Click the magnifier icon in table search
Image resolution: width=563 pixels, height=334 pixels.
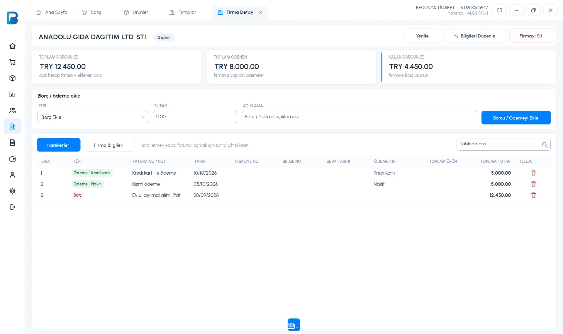click(x=545, y=145)
